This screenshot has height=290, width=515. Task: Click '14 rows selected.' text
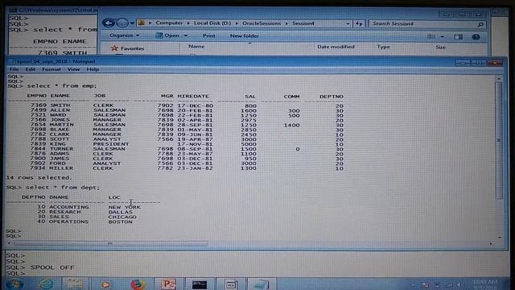[39, 177]
